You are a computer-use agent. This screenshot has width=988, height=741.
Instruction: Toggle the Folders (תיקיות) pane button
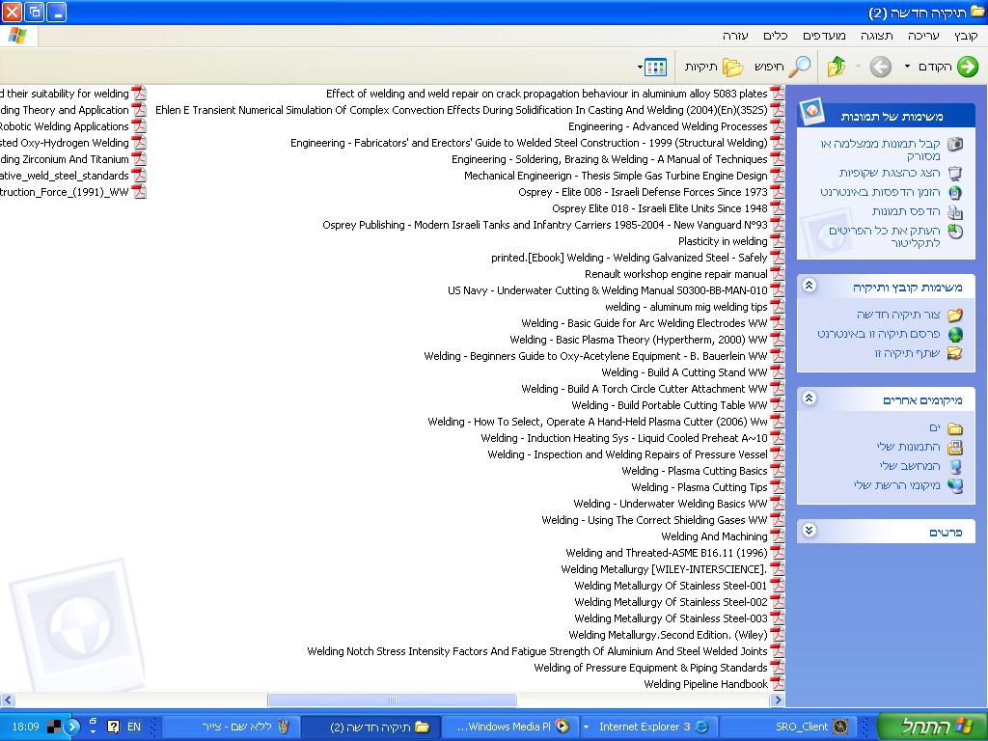point(732,67)
